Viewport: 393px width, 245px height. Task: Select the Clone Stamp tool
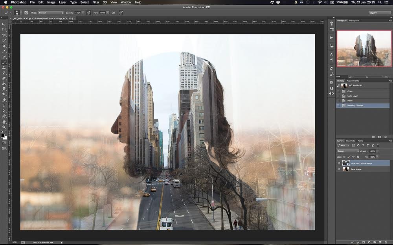pyautogui.click(x=4, y=67)
